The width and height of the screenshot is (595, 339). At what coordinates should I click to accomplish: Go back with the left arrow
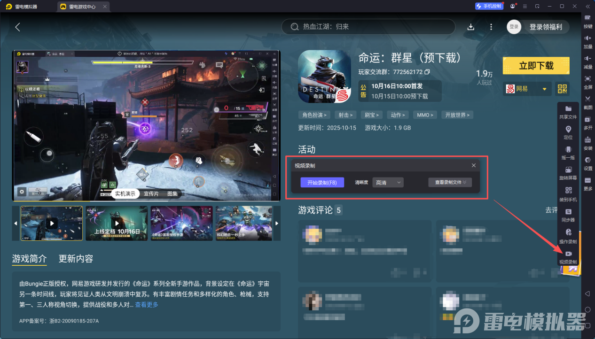pyautogui.click(x=17, y=27)
